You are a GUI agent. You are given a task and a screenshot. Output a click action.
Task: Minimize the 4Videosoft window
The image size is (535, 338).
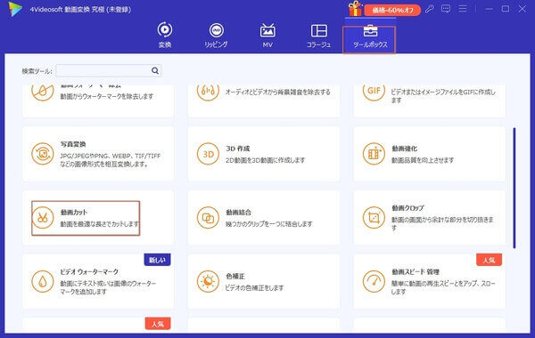490,9
